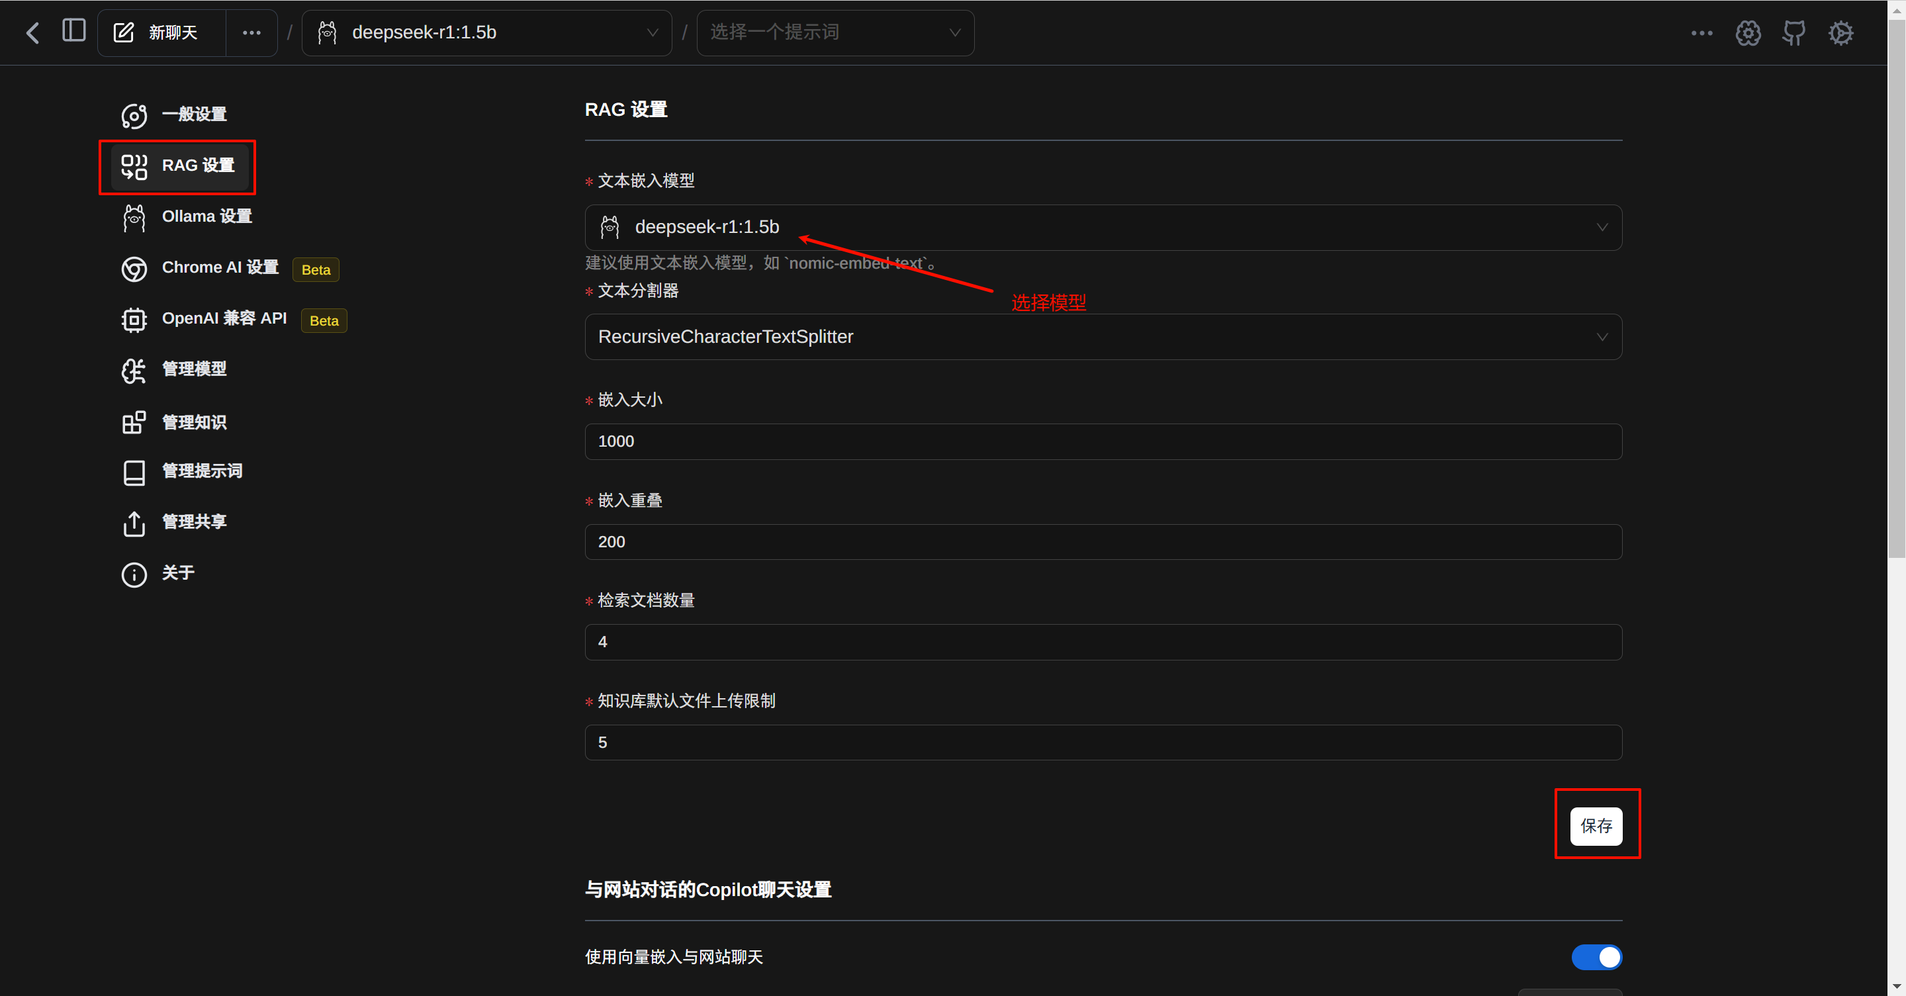1906x996 pixels.
Task: Open the 选择一个提示词 prompt dropdown
Action: tap(835, 32)
